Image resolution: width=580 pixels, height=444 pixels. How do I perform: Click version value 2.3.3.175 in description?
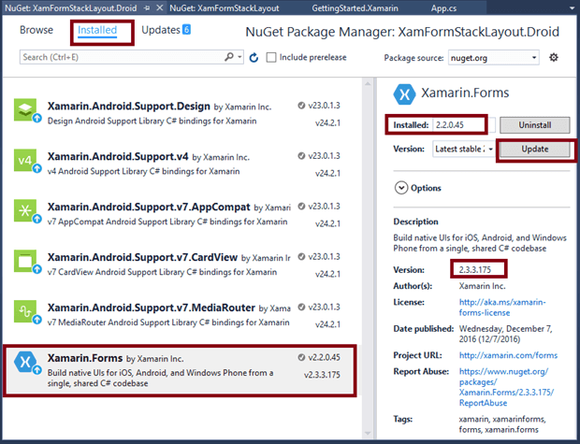[475, 270]
